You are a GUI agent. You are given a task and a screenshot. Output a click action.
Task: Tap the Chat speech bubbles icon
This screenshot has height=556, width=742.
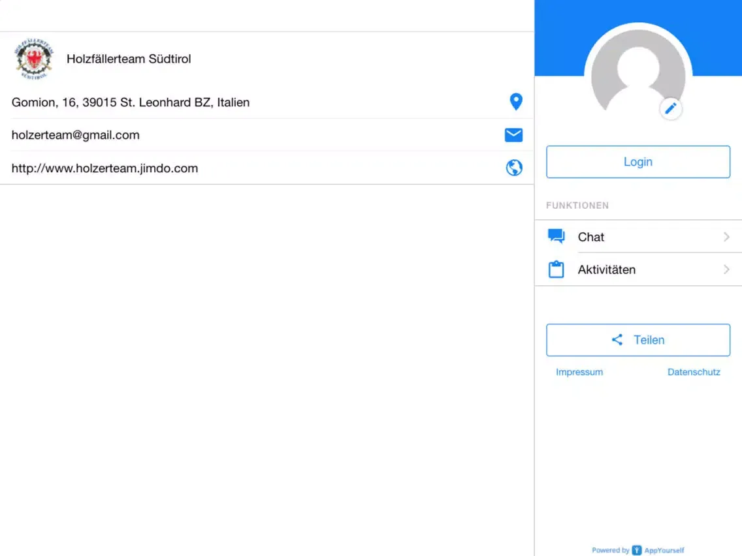click(x=556, y=236)
